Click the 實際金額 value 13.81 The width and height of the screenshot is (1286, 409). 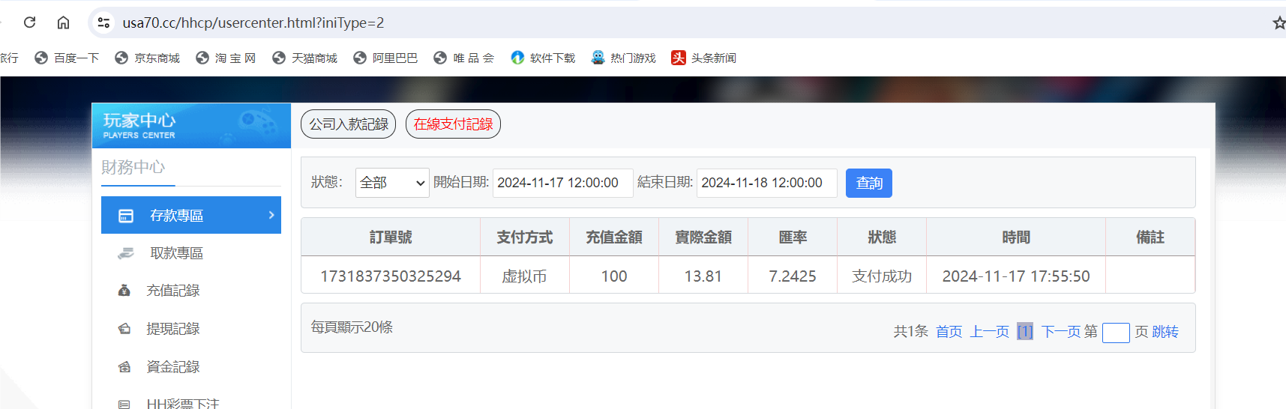point(703,276)
